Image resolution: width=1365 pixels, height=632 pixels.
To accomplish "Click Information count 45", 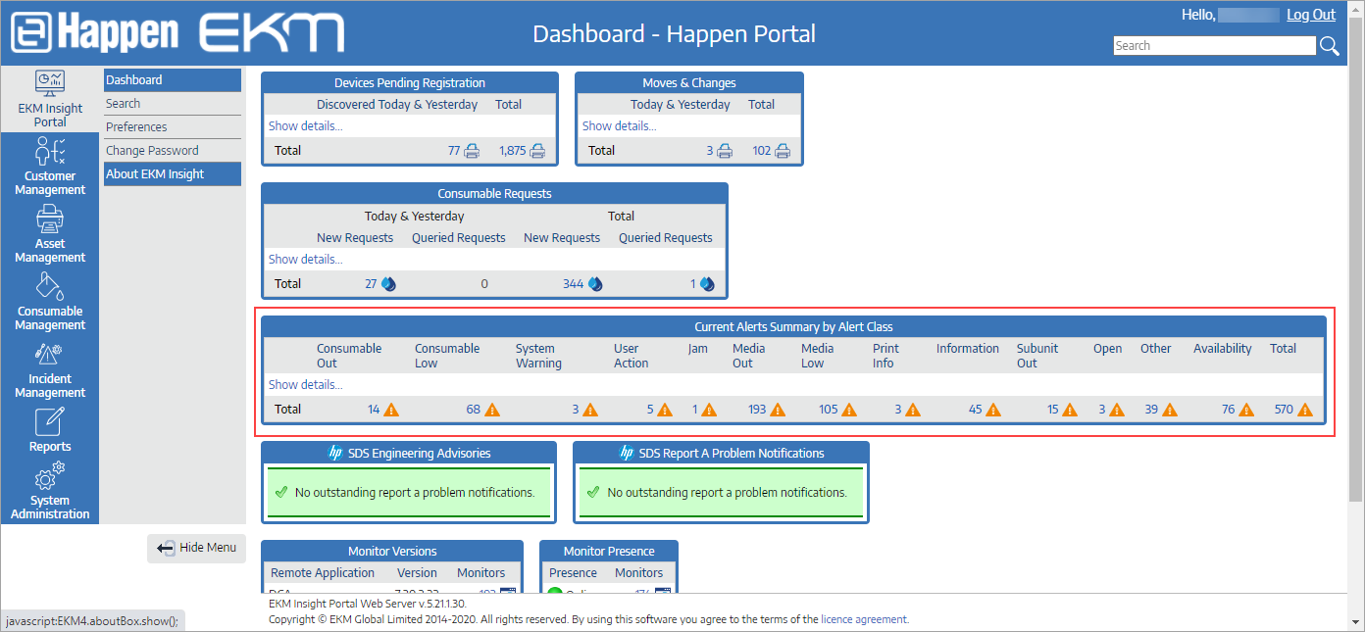I will tap(975, 410).
